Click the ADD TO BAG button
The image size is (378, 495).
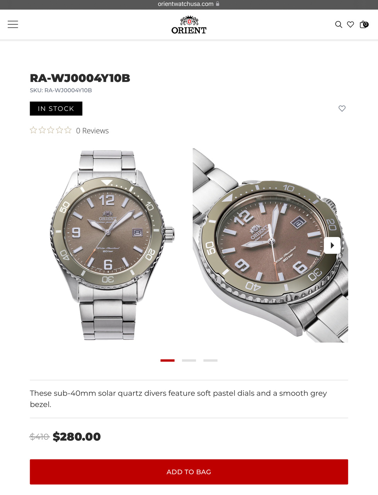coord(189,472)
